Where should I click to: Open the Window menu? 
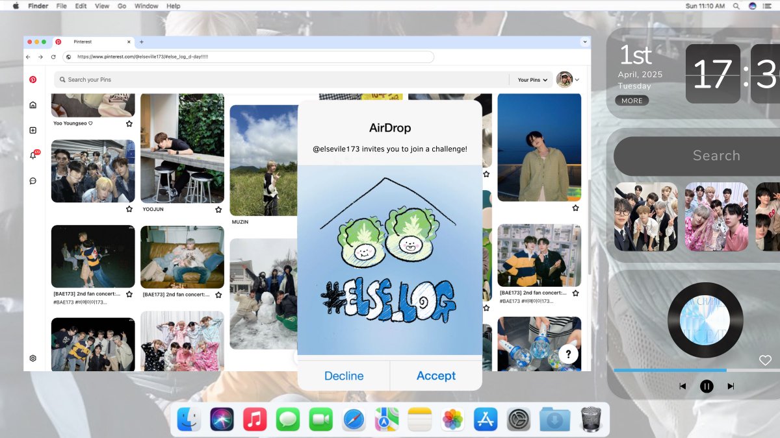(146, 6)
